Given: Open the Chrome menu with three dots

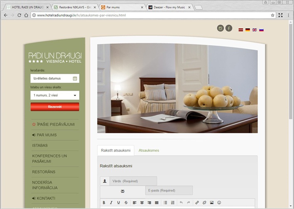Looking at the screenshot, I should 288,15.
